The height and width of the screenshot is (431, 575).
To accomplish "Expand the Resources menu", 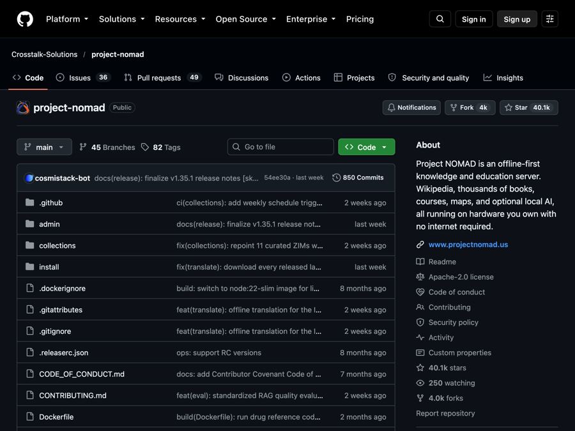I will click(180, 19).
